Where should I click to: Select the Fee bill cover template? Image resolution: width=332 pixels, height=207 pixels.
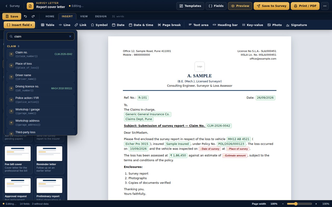(x=18, y=159)
